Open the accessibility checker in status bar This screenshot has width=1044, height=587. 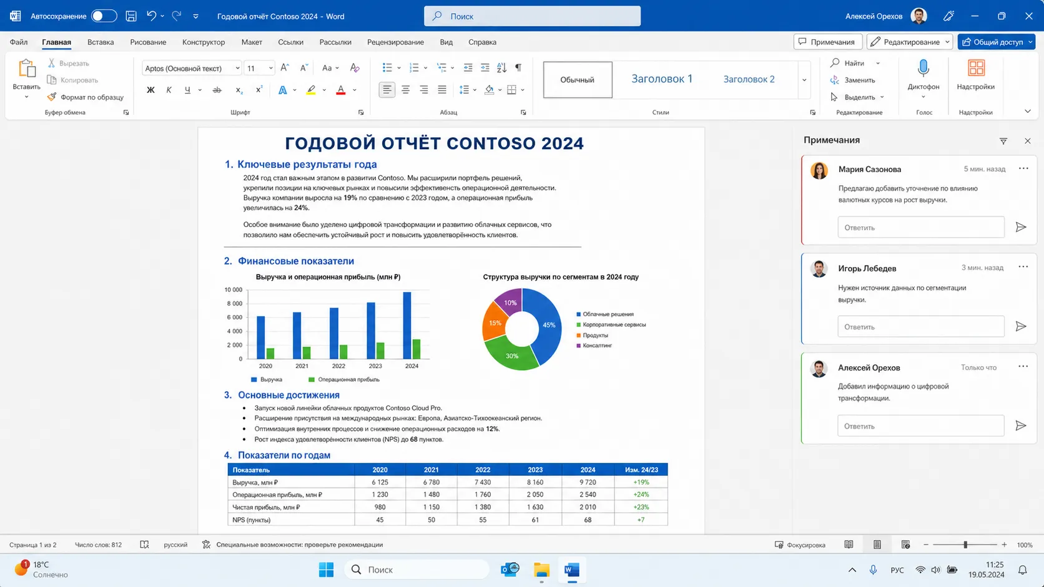293,545
